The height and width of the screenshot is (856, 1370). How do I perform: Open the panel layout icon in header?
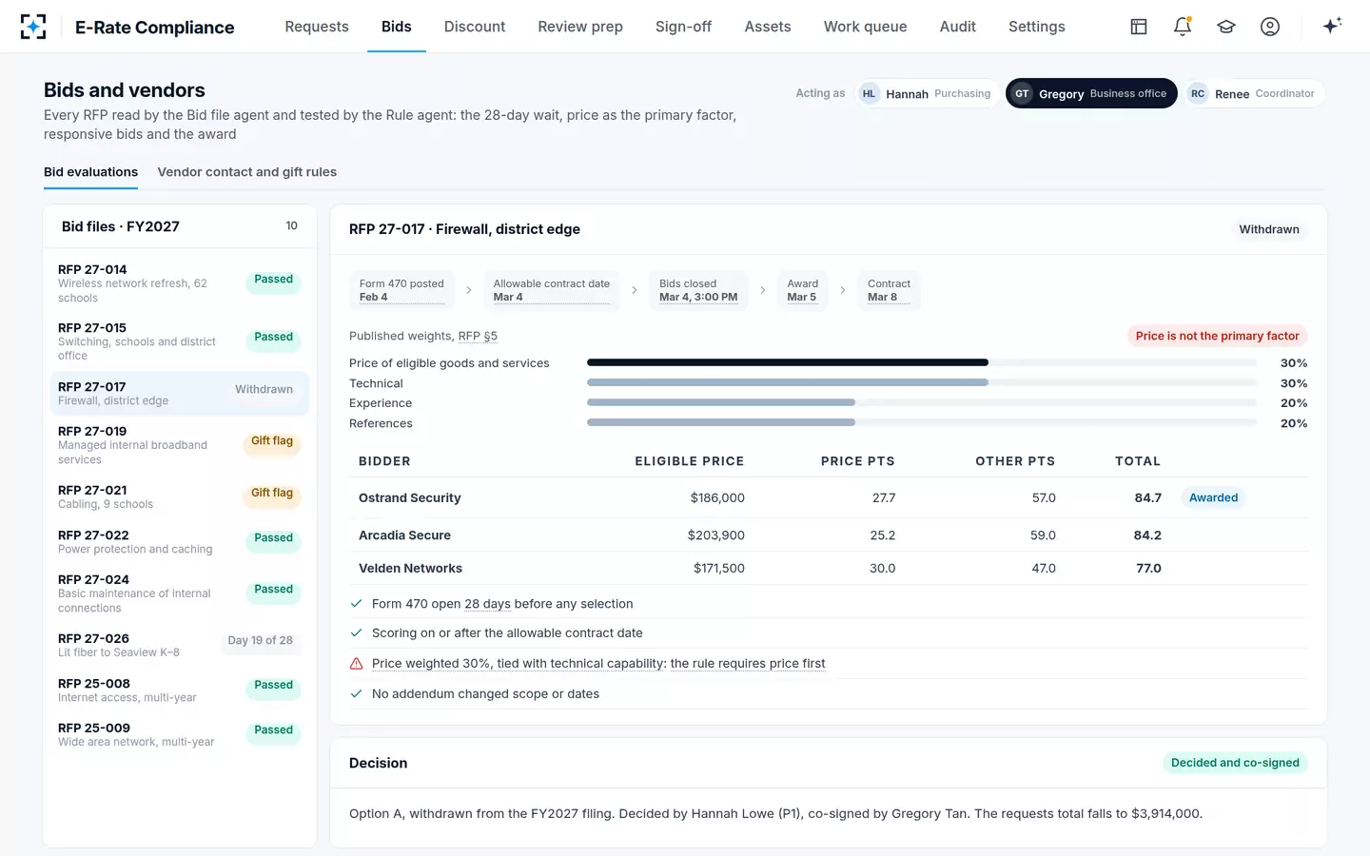tap(1139, 27)
